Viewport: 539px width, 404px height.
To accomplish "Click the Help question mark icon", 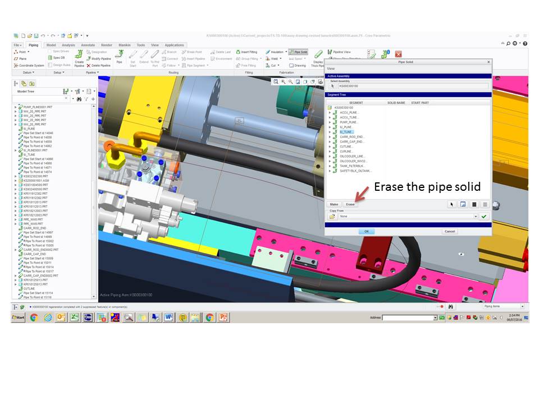I will [526, 43].
